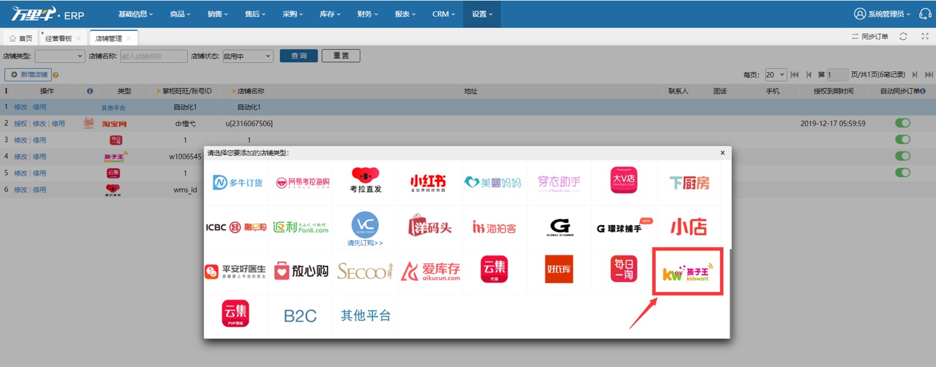Click the page number input field
The image size is (936, 367).
click(x=838, y=75)
